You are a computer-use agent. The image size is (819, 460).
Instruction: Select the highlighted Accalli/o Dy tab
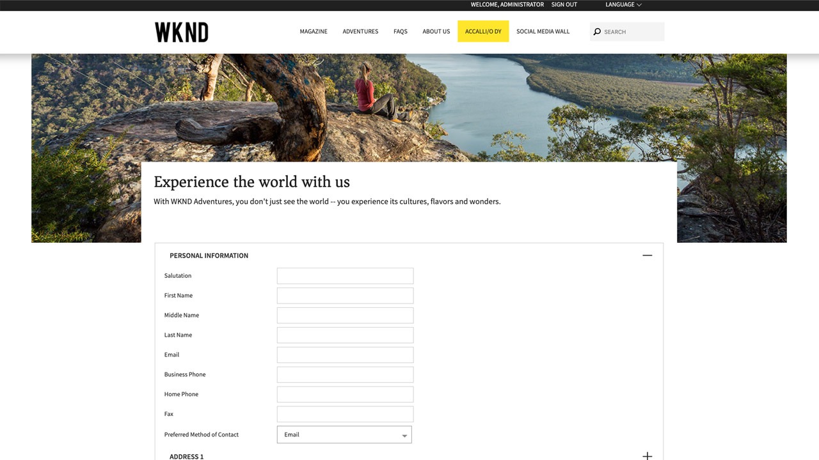483,31
